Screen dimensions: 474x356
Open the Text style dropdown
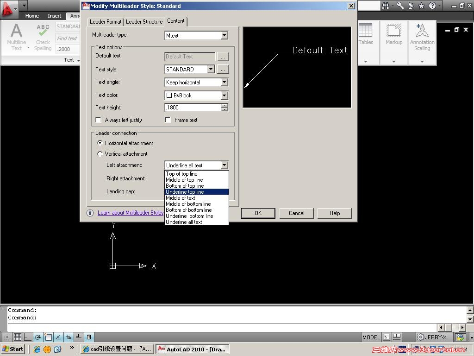[x=211, y=70]
